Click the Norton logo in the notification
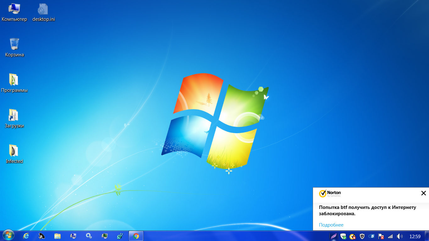 [x=330, y=193]
